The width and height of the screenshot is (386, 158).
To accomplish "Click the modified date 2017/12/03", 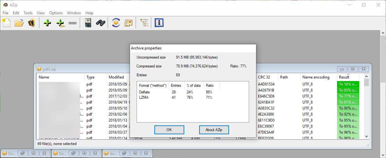I will point(118,96).
